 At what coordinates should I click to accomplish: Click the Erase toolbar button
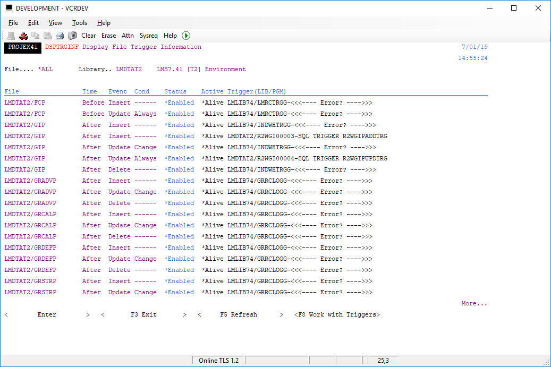[108, 36]
